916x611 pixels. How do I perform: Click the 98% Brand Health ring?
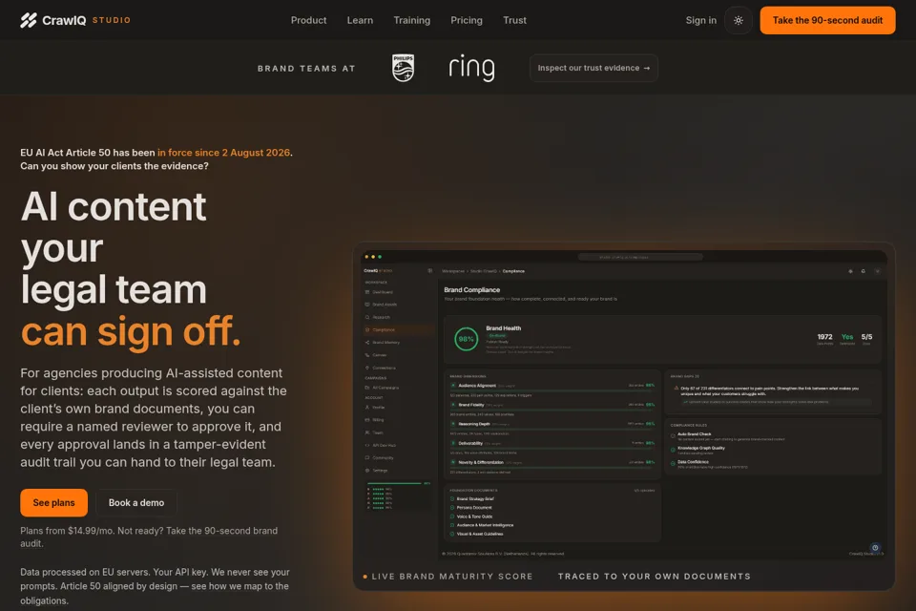tap(467, 339)
